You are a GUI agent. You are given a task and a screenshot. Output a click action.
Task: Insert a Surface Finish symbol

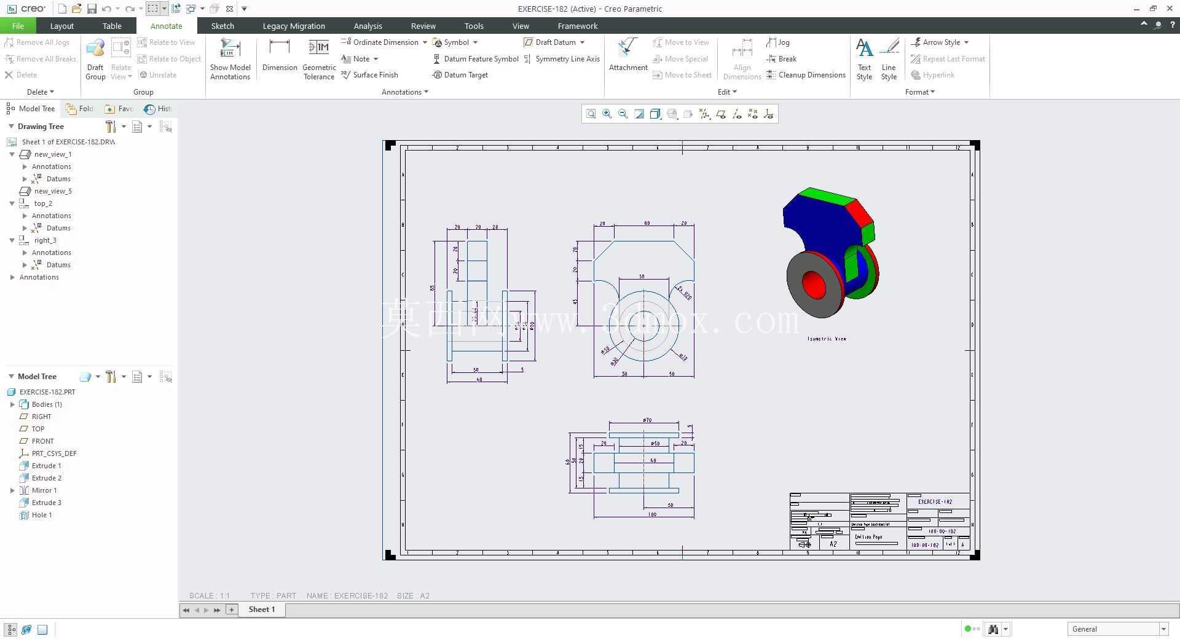(x=370, y=75)
